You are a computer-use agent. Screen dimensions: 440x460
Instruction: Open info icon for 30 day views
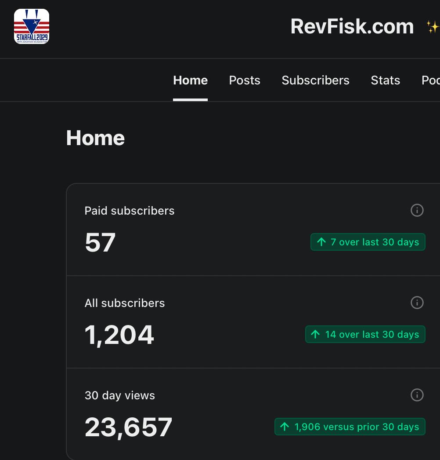(417, 395)
